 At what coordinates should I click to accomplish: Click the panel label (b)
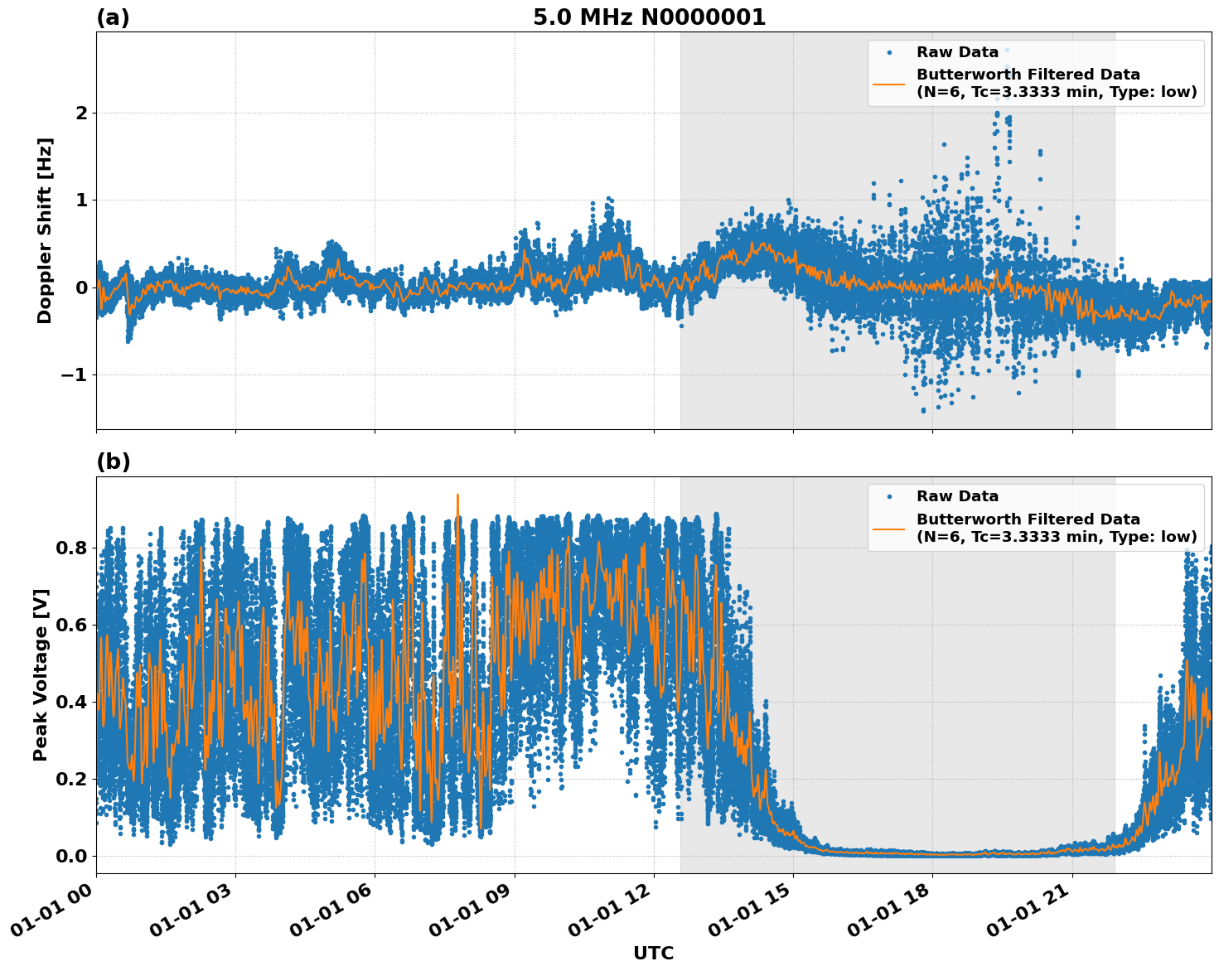(x=114, y=461)
